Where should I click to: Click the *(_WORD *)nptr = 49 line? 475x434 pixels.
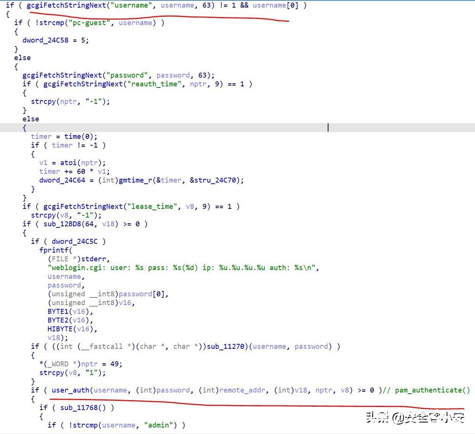[81, 364]
